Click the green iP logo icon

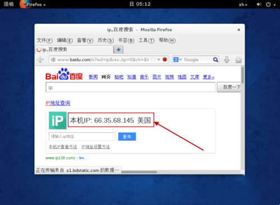click(x=58, y=120)
